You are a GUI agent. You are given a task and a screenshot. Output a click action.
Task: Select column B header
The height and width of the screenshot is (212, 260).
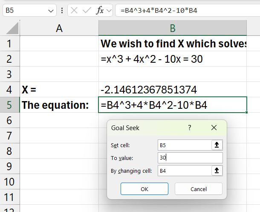(173, 28)
